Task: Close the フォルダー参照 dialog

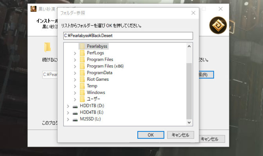Action: pos(193,13)
